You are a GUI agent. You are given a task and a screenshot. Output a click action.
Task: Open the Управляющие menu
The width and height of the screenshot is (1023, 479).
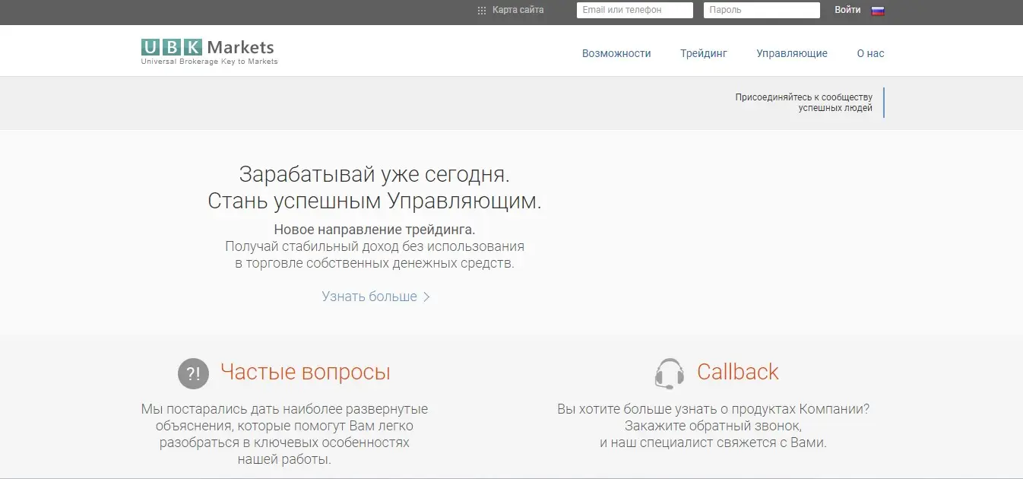click(x=792, y=53)
